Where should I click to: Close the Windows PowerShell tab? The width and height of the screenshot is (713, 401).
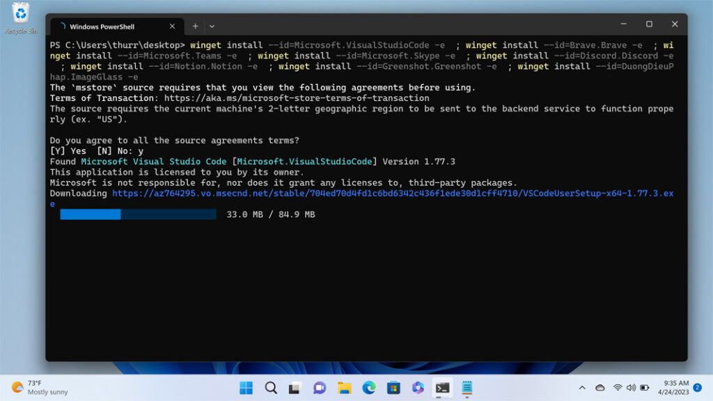click(173, 26)
